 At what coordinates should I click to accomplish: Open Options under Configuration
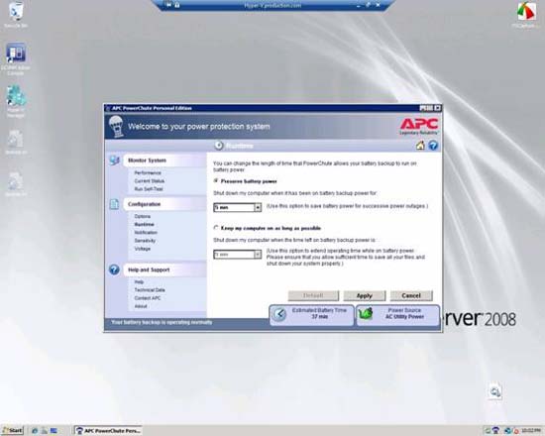tap(142, 216)
